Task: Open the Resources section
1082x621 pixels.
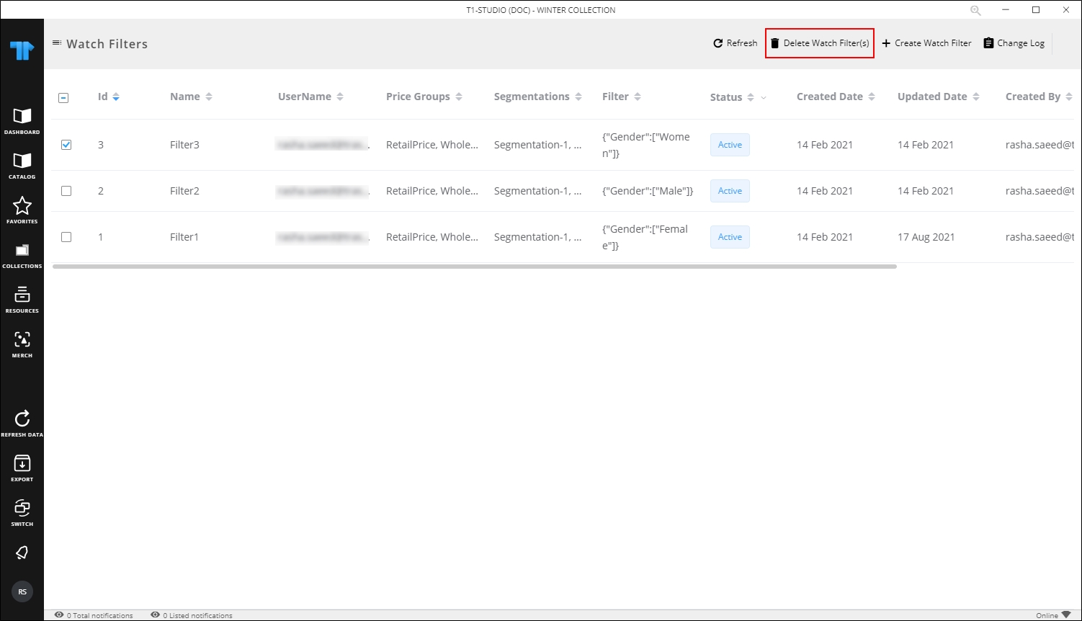Action: 22,297
